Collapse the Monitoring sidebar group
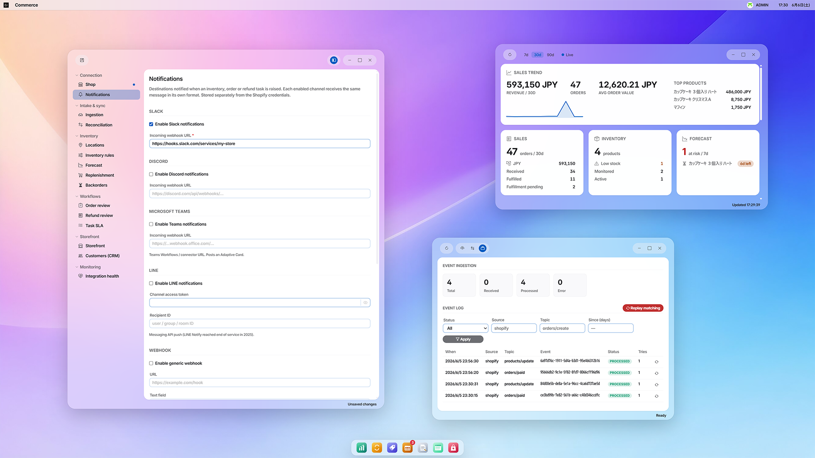Viewport: 815px width, 458px height. click(x=88, y=267)
